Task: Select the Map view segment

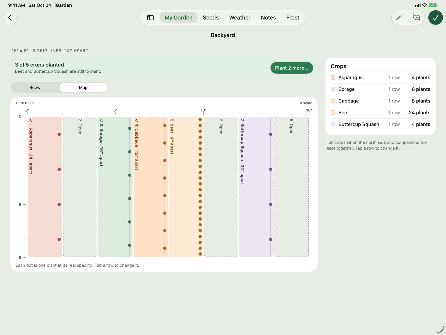Action: [x=83, y=87]
